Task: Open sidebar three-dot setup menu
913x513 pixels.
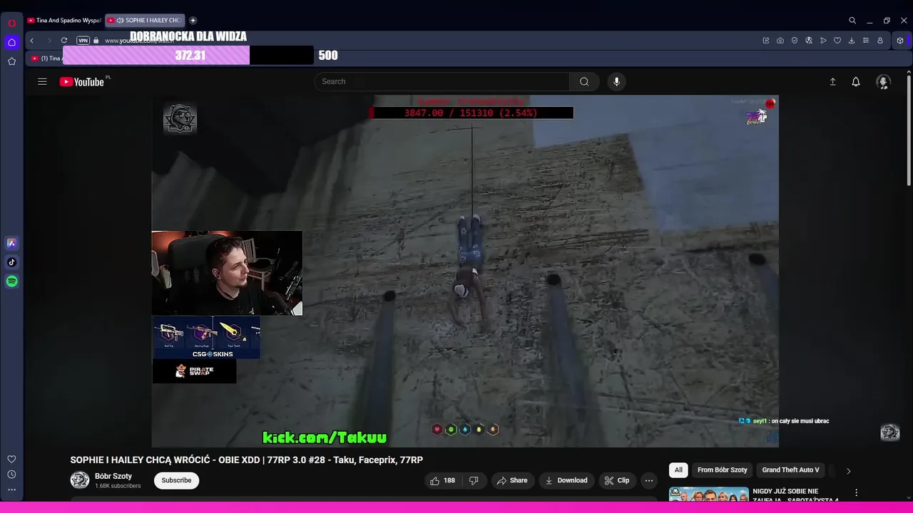Action: [11, 489]
